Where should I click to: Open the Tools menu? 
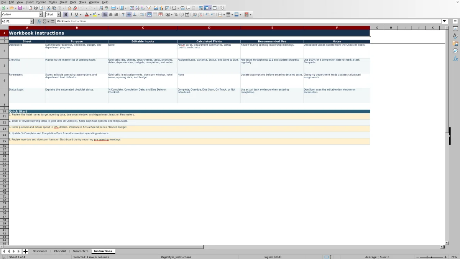[x=82, y=2]
